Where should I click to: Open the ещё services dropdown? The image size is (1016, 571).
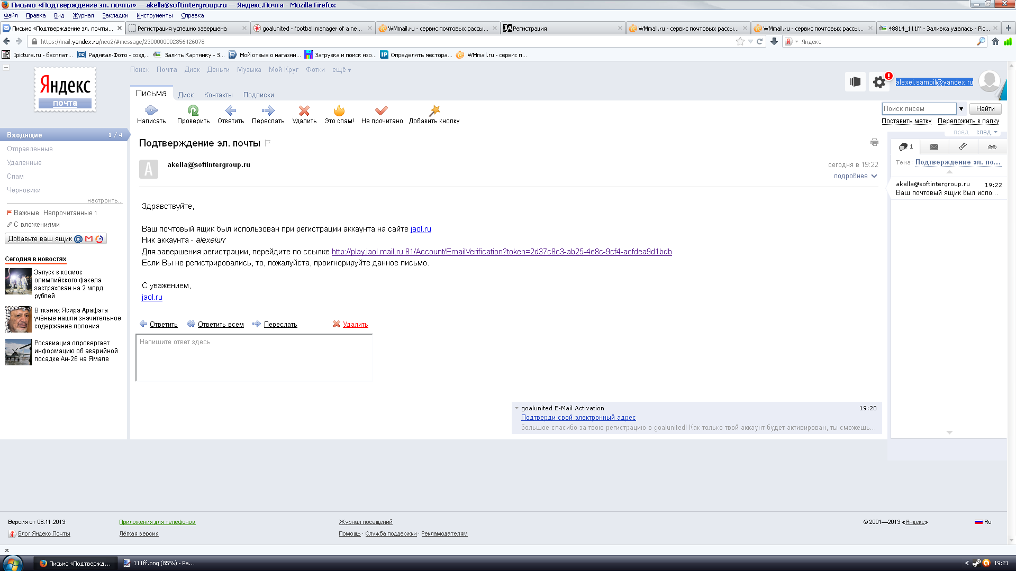(341, 70)
